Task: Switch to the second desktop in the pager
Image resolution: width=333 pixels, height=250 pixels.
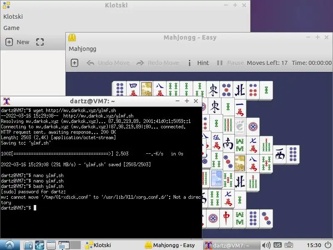Action: [76, 245]
